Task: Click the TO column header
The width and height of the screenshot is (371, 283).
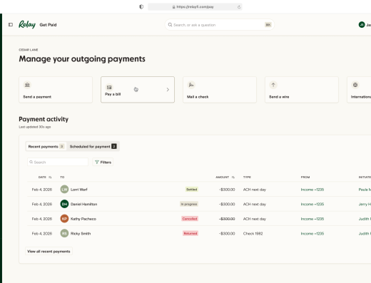Action: tap(62, 177)
